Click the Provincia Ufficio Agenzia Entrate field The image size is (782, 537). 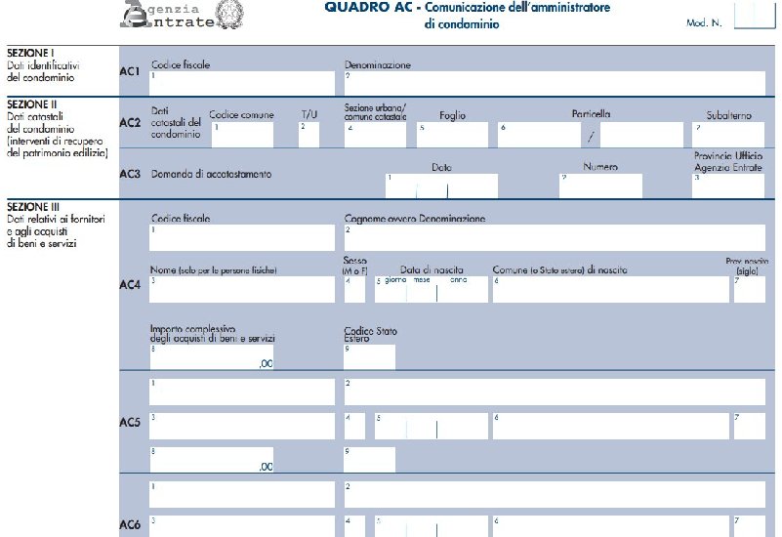727,186
